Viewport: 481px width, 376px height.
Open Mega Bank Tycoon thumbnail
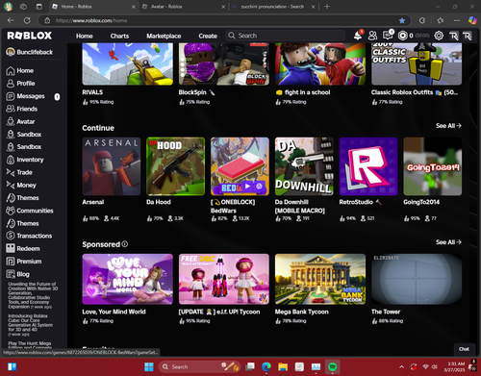(320, 279)
